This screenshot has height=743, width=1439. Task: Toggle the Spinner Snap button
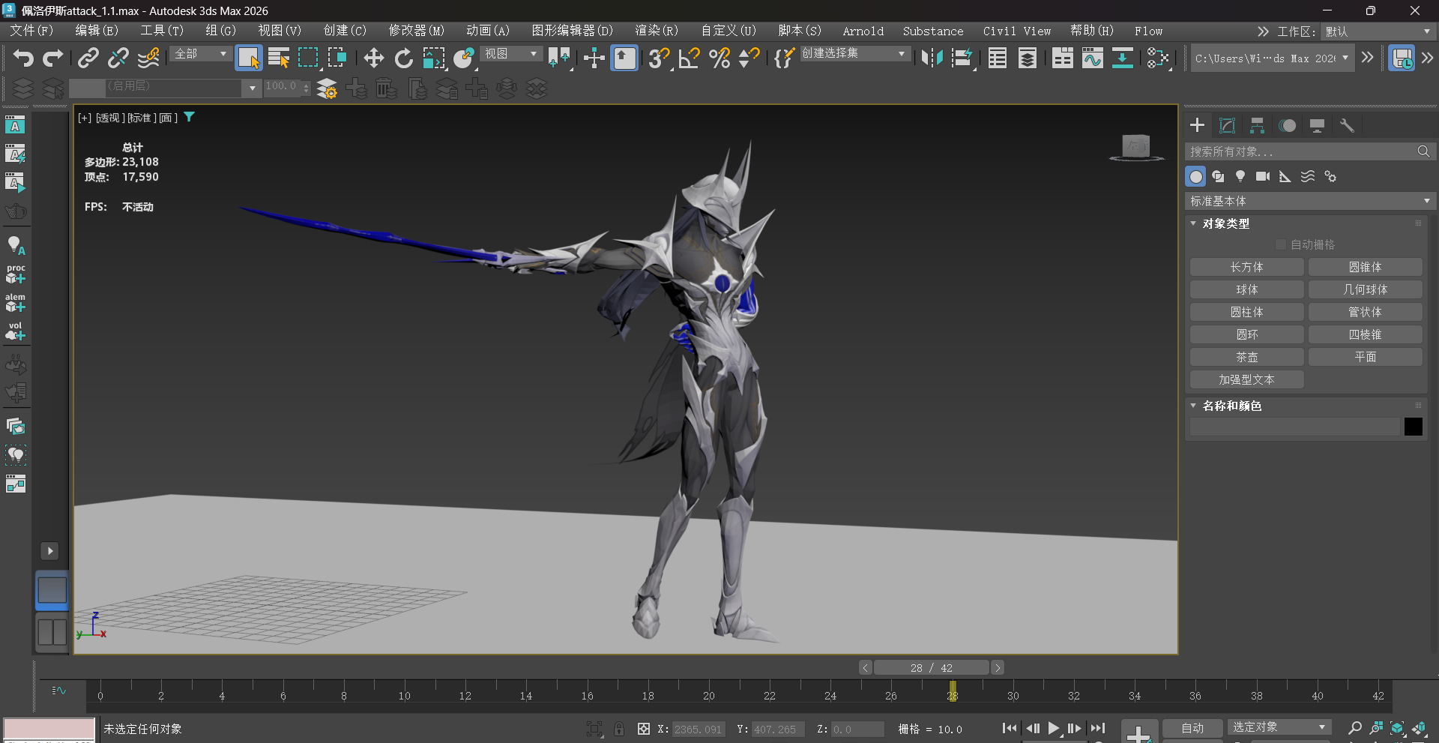click(x=749, y=58)
